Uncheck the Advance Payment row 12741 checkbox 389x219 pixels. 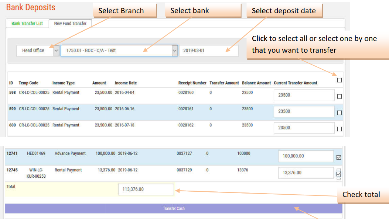tap(339, 158)
